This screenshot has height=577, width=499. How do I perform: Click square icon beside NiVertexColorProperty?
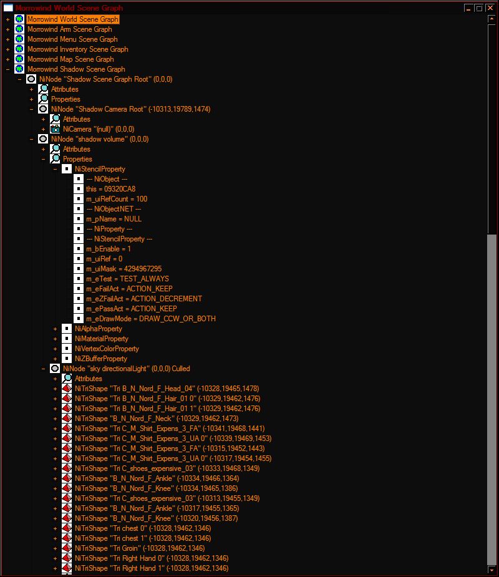pyautogui.click(x=67, y=348)
